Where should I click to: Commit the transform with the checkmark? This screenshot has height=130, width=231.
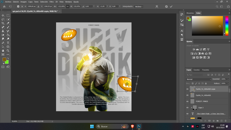coord(171,7)
